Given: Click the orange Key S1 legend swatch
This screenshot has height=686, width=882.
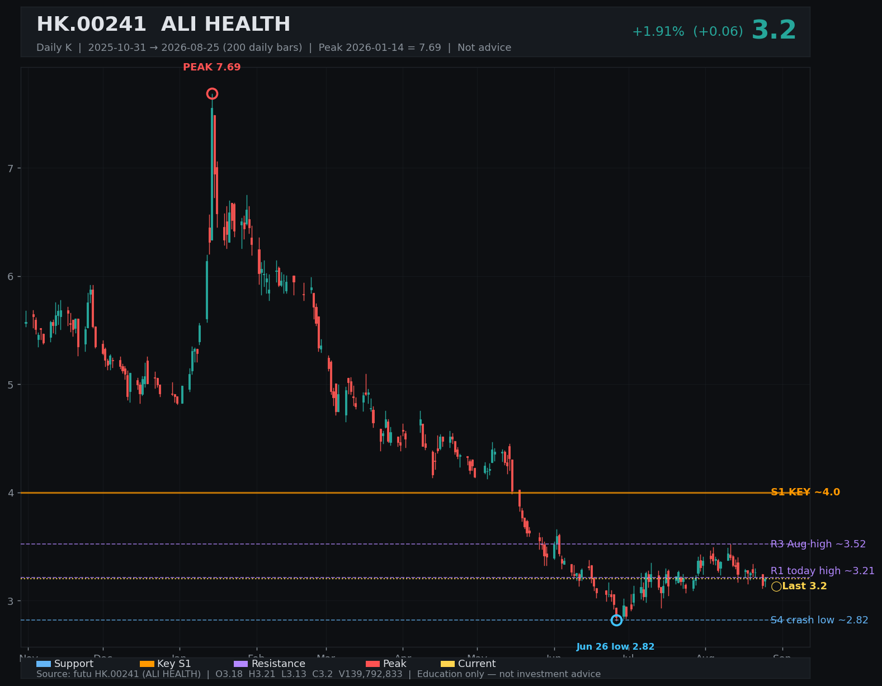Looking at the screenshot, I should pyautogui.click(x=147, y=664).
